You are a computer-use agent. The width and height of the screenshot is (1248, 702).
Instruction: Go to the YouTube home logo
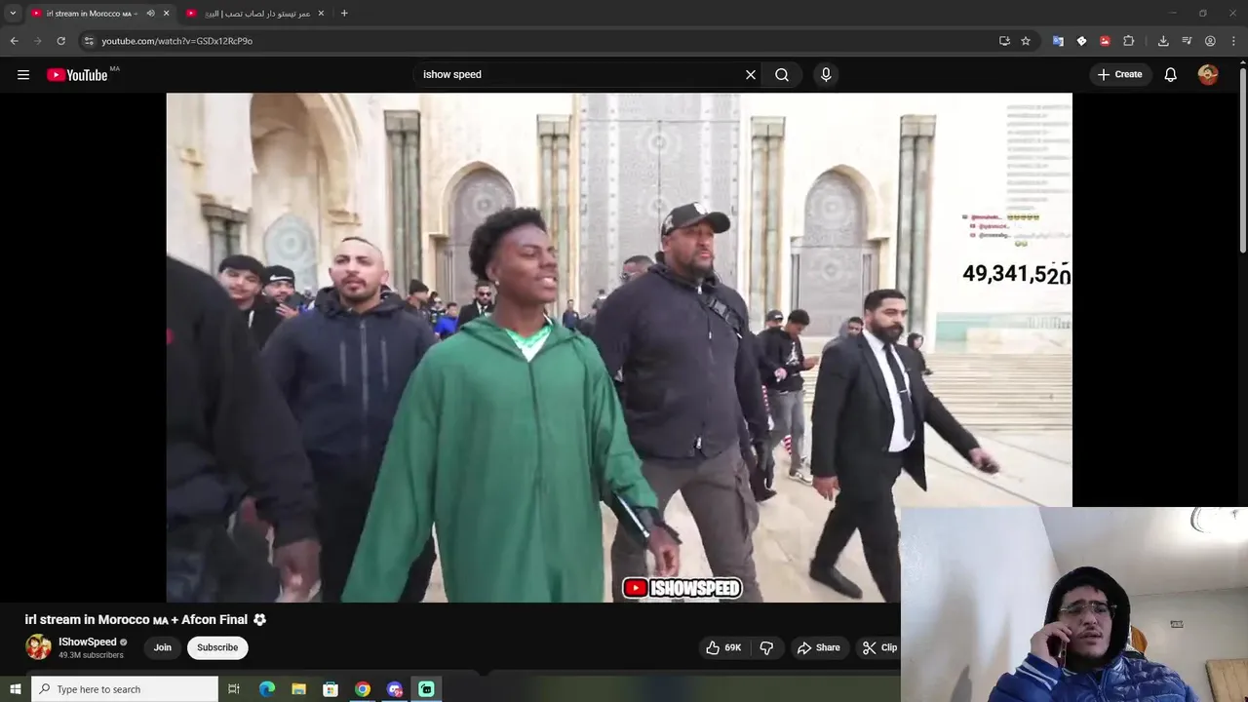(x=77, y=75)
